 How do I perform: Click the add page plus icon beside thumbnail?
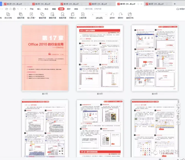click(x=178, y=123)
